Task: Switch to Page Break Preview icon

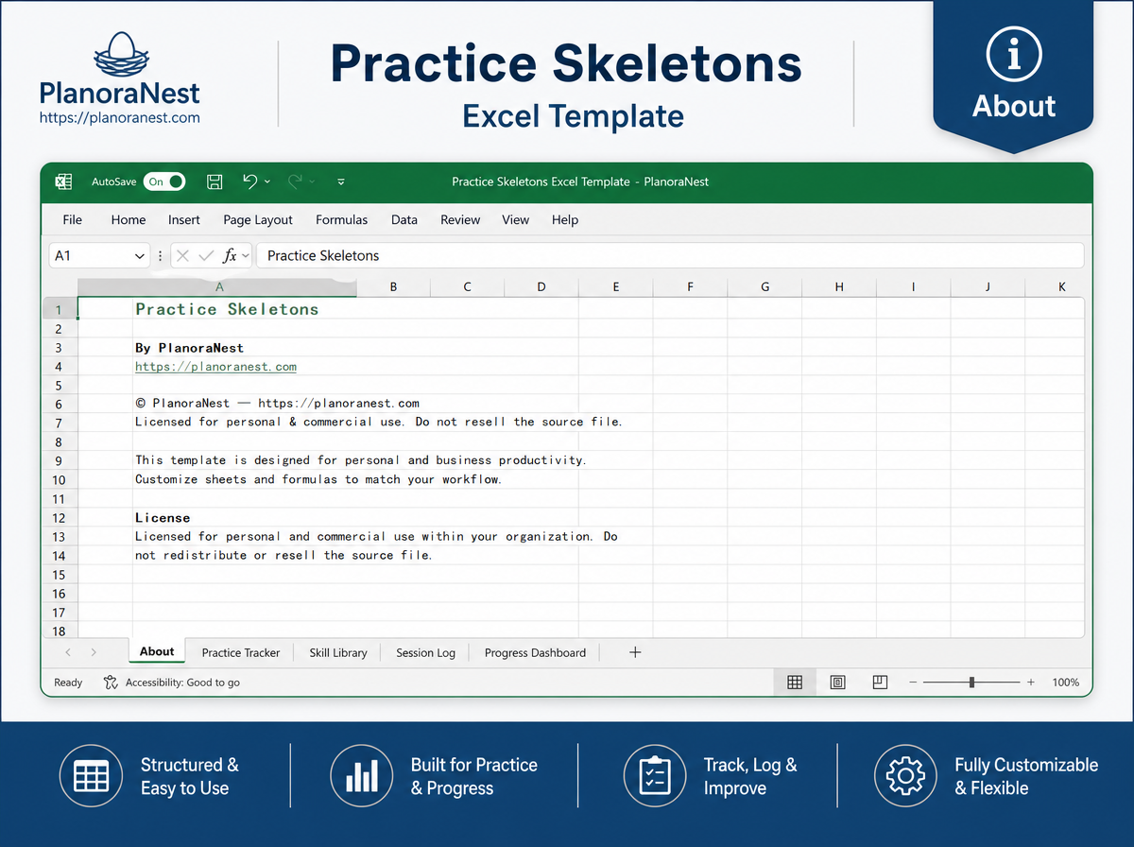Action: coord(880,682)
